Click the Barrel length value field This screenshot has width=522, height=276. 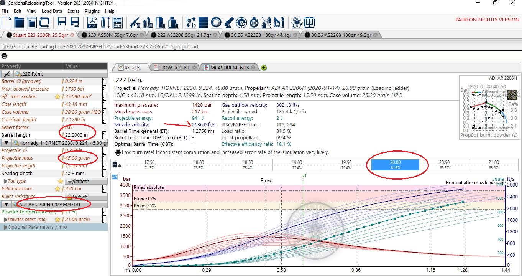click(80, 135)
